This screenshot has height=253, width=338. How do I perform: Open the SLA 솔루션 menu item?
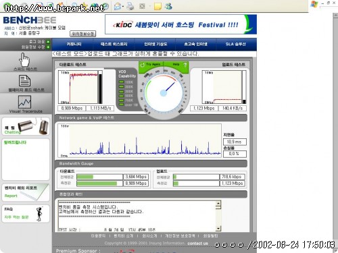click(236, 45)
